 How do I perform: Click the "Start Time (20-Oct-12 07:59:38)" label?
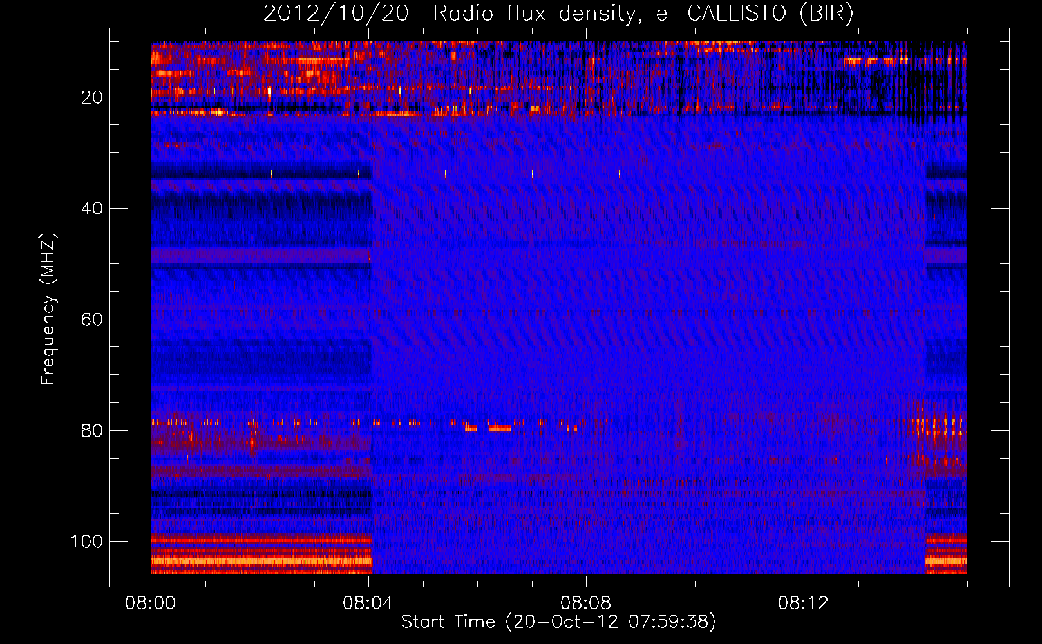(x=558, y=621)
